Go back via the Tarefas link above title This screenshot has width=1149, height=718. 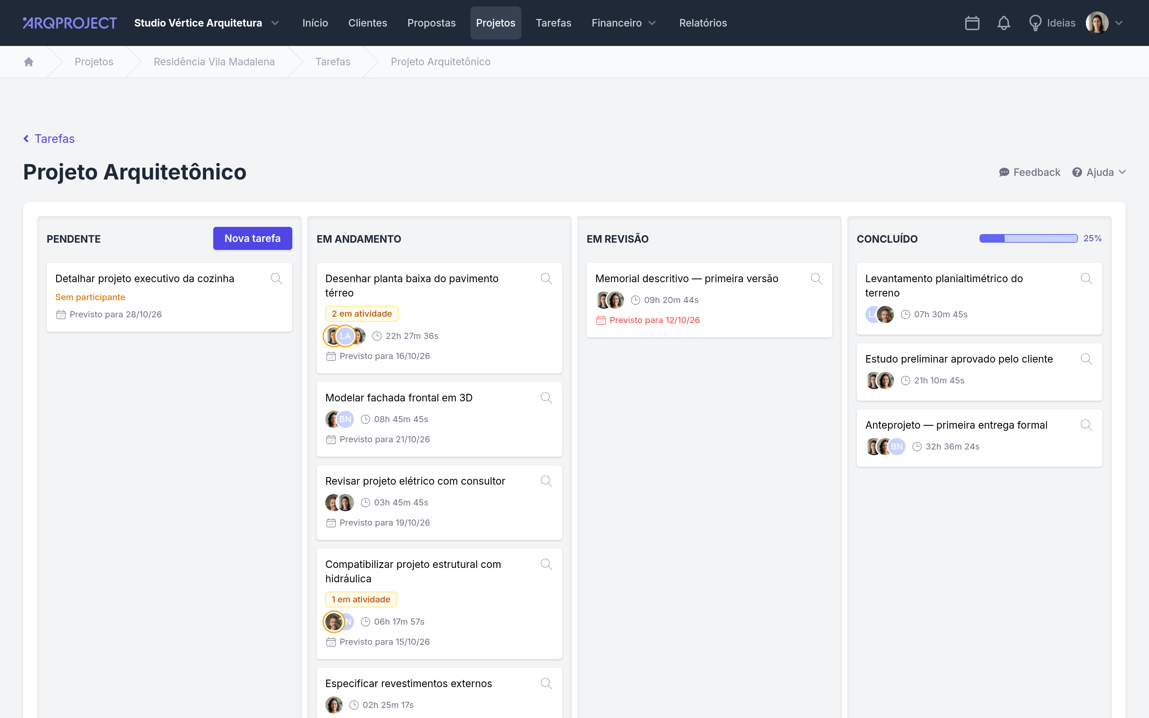(49, 139)
